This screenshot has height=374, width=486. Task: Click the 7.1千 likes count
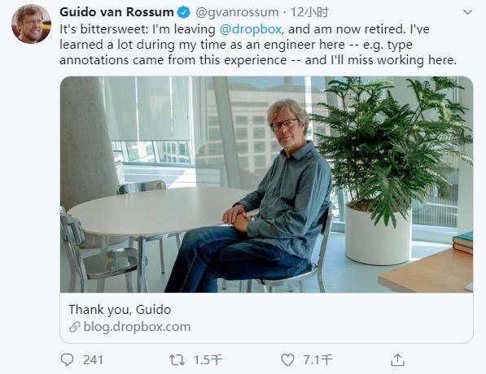coord(317,360)
